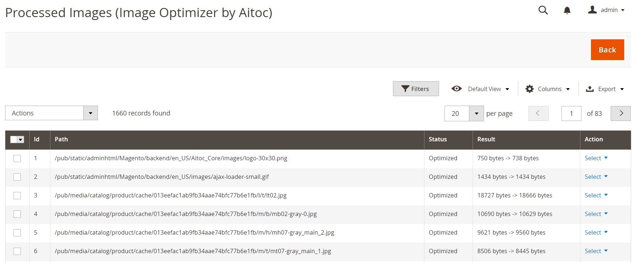This screenshot has width=637, height=263.
Task: Toggle the select-all header checkbox
Action: [14, 140]
